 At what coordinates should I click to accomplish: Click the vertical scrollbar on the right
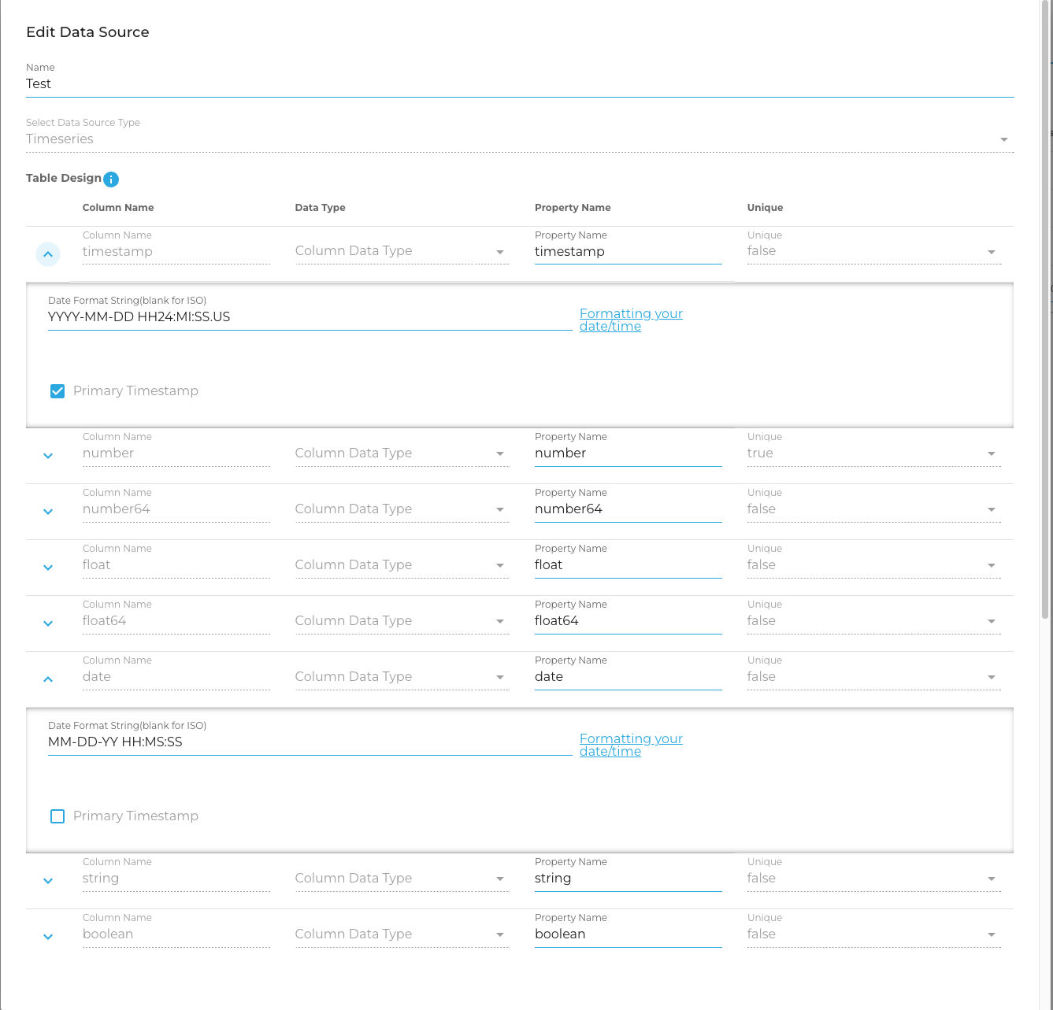click(1045, 315)
